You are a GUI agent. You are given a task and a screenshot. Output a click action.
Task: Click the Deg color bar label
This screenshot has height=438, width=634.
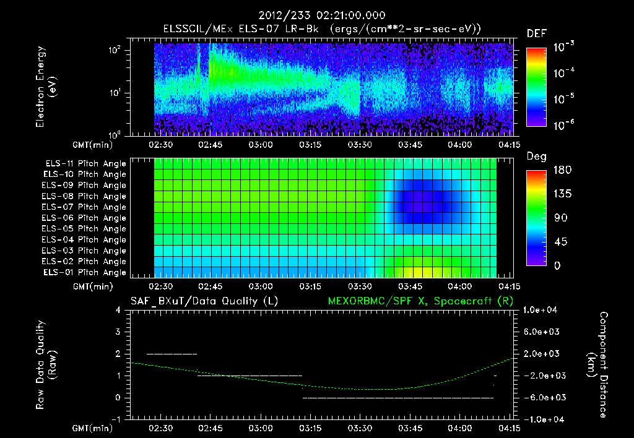537,157
